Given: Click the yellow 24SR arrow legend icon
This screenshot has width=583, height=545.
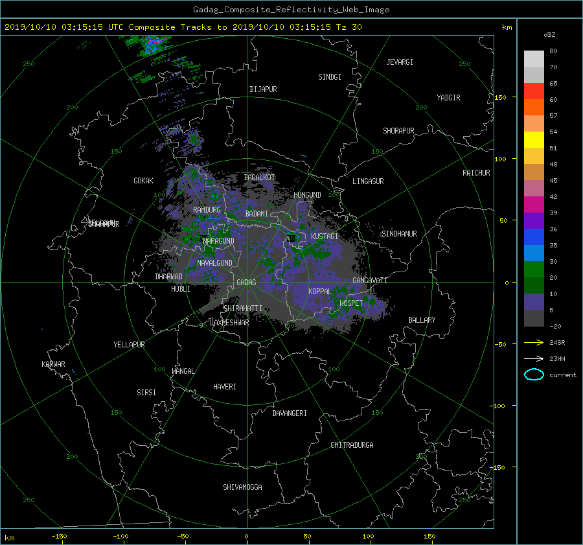Looking at the screenshot, I should coord(534,342).
